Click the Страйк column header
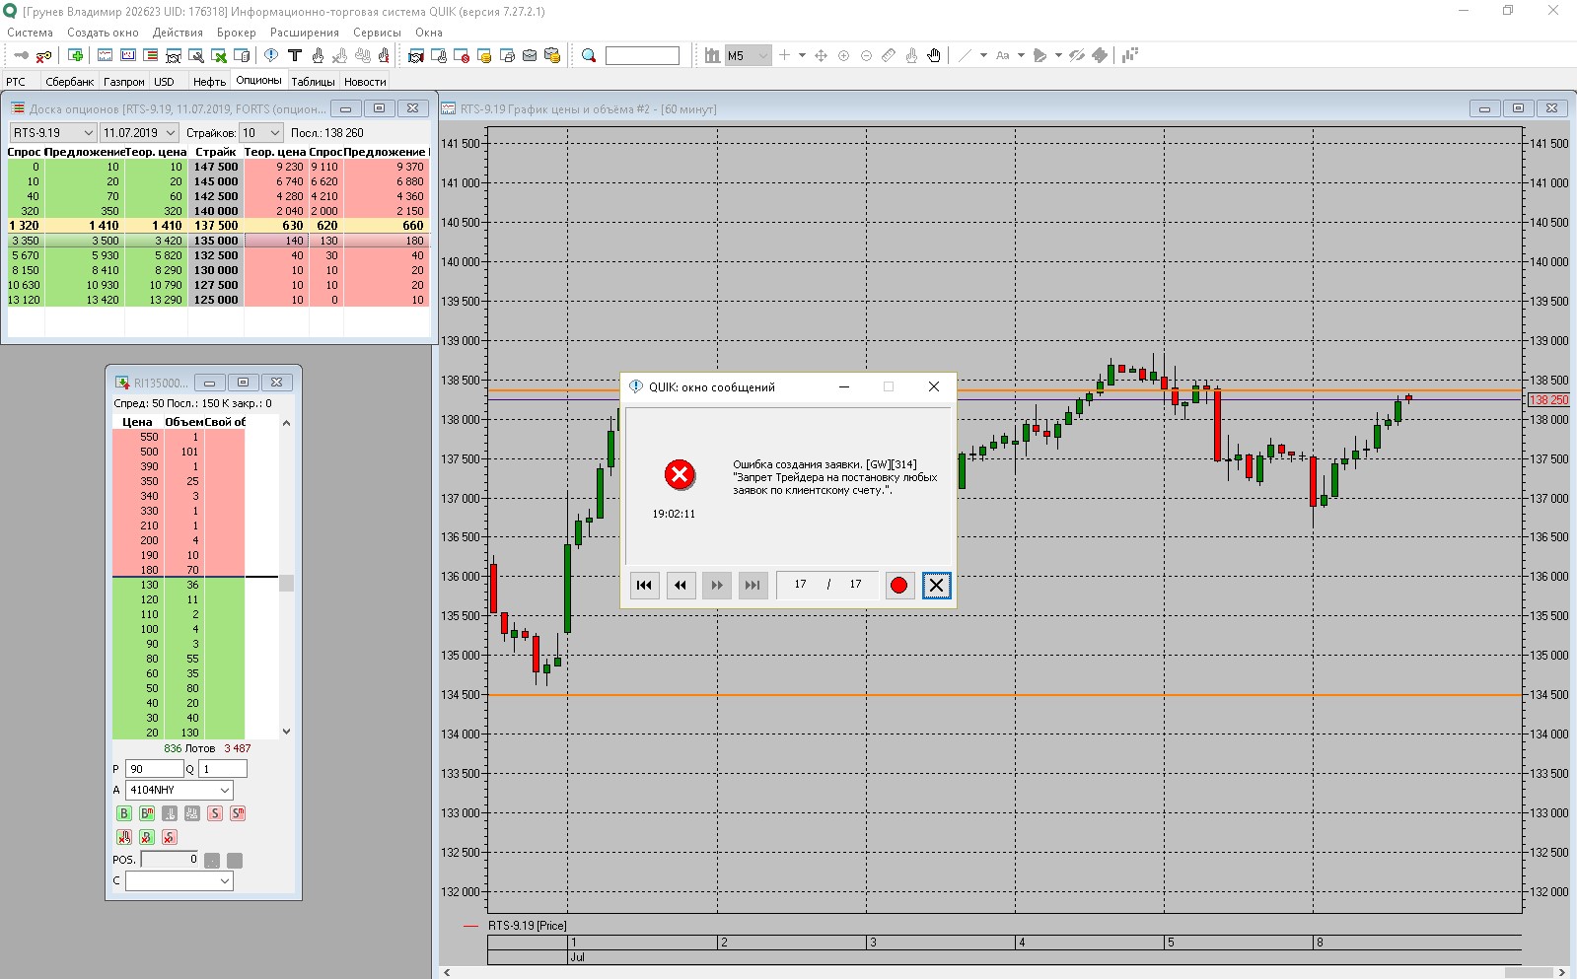 pyautogui.click(x=216, y=152)
